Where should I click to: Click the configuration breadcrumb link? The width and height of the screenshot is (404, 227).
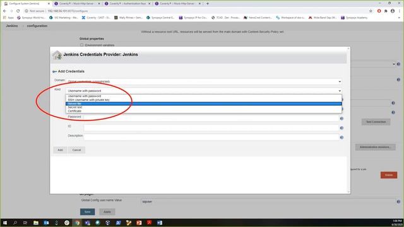37,26
